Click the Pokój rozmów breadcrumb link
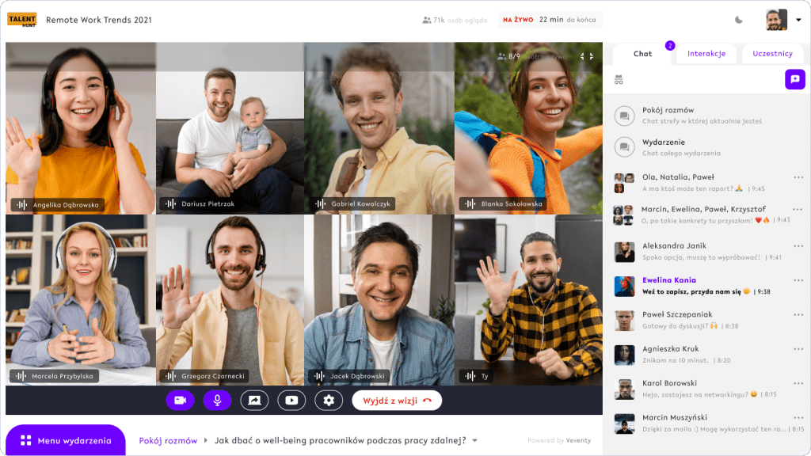The width and height of the screenshot is (811, 456). [168, 441]
